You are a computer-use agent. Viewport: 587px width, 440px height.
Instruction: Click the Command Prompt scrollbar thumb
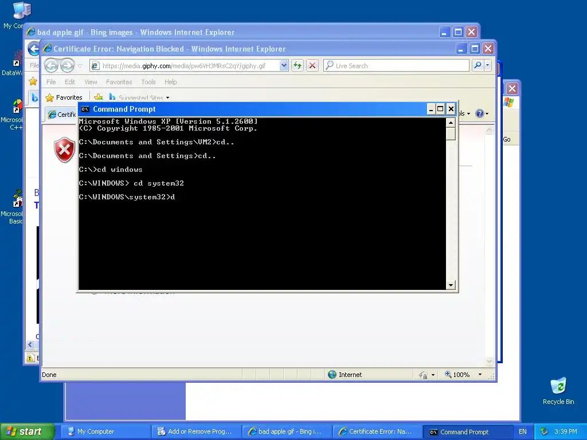click(x=451, y=134)
